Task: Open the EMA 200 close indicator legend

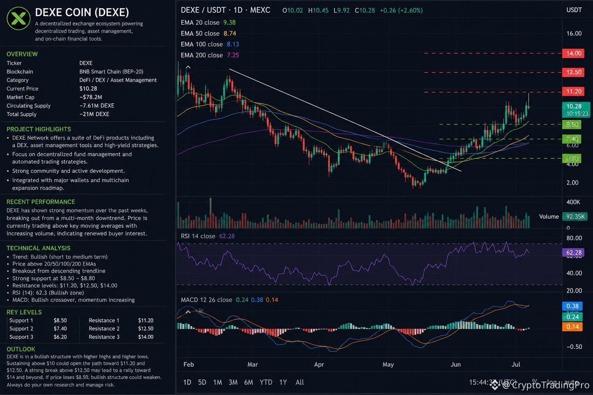Action: [210, 55]
